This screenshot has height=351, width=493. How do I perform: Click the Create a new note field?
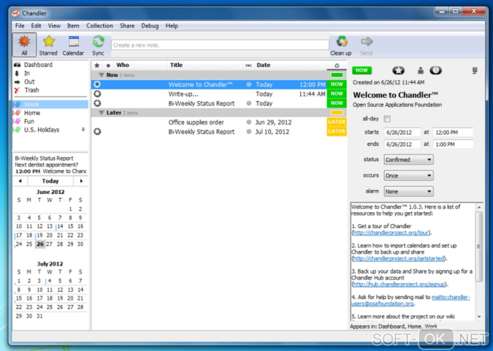tap(220, 45)
